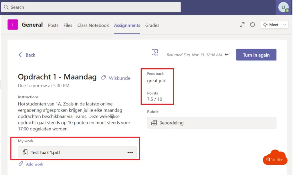Open the Class Notebook tab
Image resolution: width=293 pixels, height=175 pixels.
pos(93,25)
